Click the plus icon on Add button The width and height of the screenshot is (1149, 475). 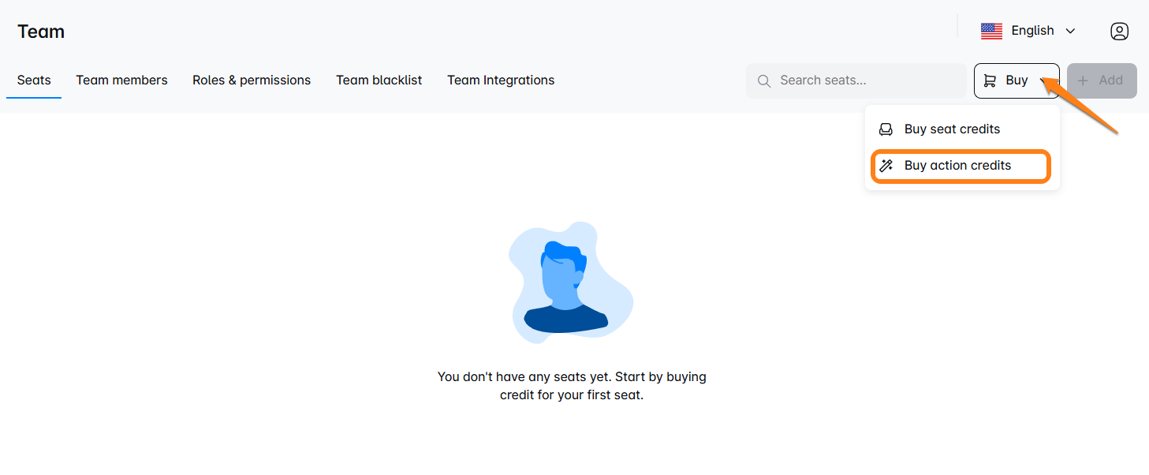point(1083,80)
